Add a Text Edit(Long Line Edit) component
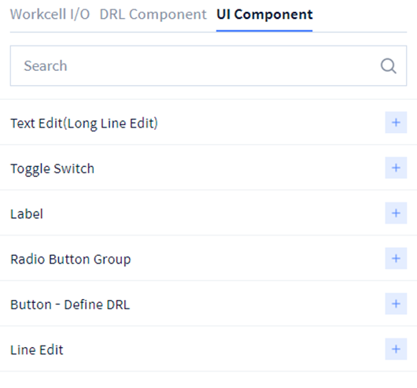Screen dimensions: 417x388 pos(396,122)
